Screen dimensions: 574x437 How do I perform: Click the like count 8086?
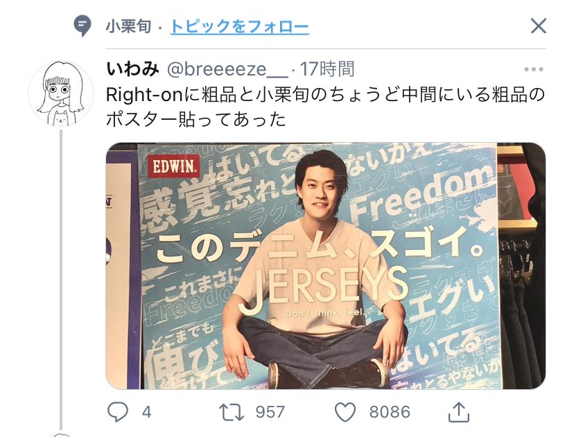pos(390,413)
